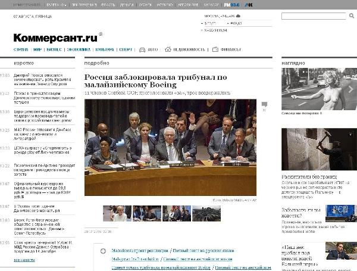This screenshot has width=357, height=271.
Task: Click the 'все новости' link
Action: click(x=24, y=260)
